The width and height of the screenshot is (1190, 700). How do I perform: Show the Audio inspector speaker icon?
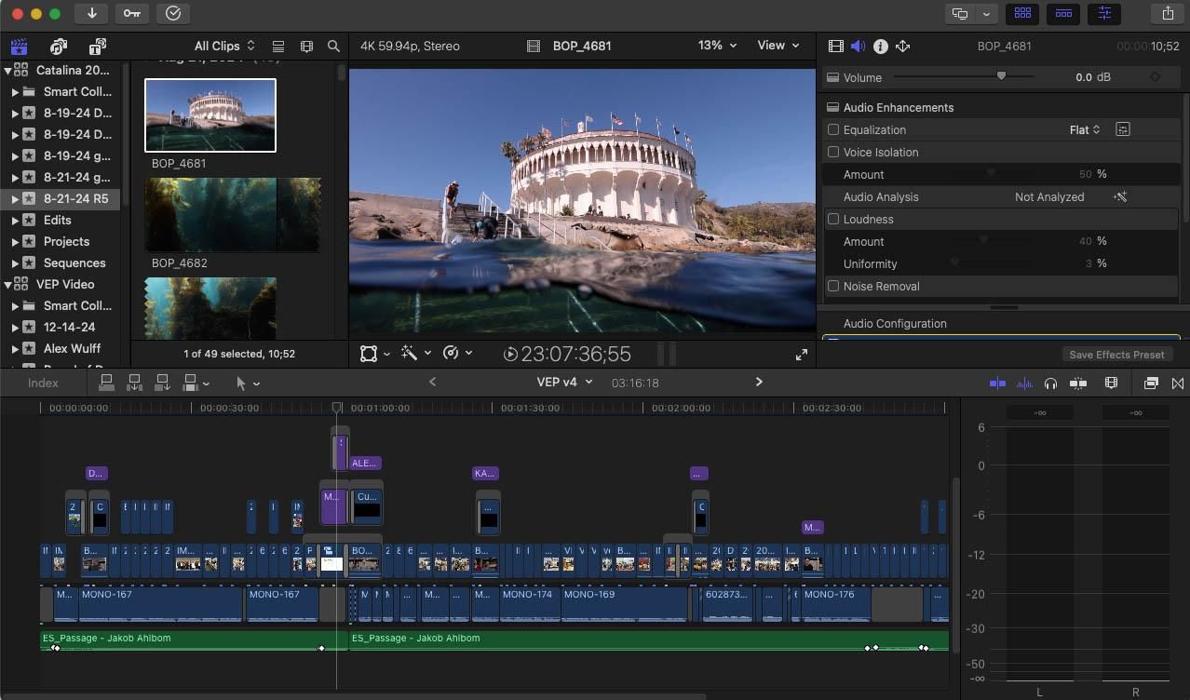click(858, 46)
